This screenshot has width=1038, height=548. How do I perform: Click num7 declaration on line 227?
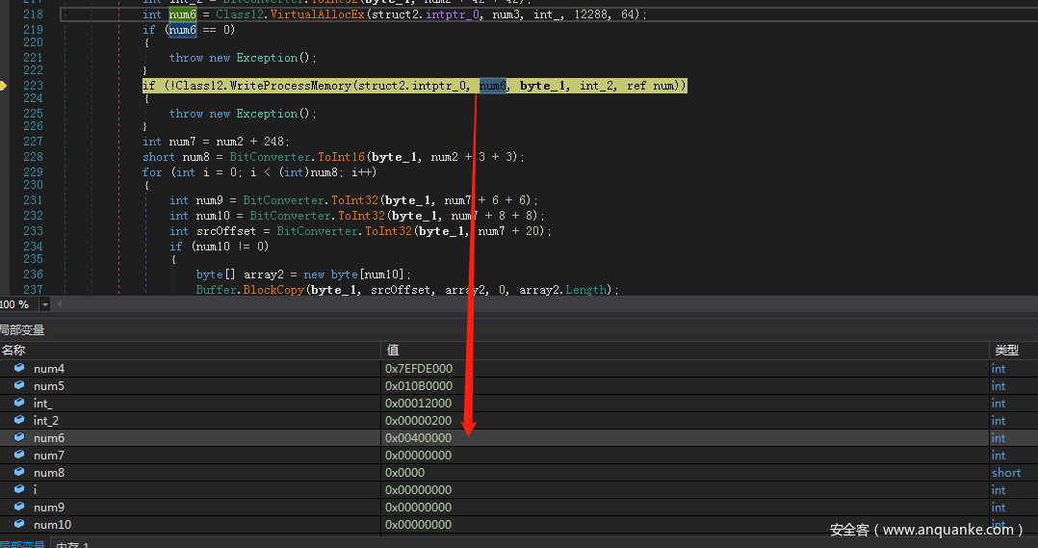click(182, 142)
